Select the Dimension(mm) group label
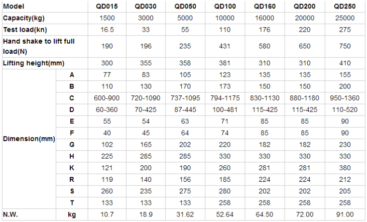 click(29, 139)
